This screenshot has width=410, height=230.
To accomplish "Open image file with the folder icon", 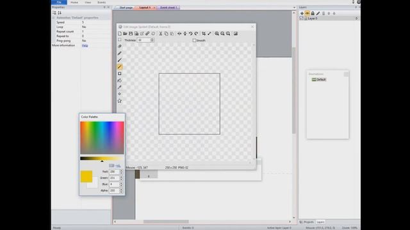I will [126, 34].
